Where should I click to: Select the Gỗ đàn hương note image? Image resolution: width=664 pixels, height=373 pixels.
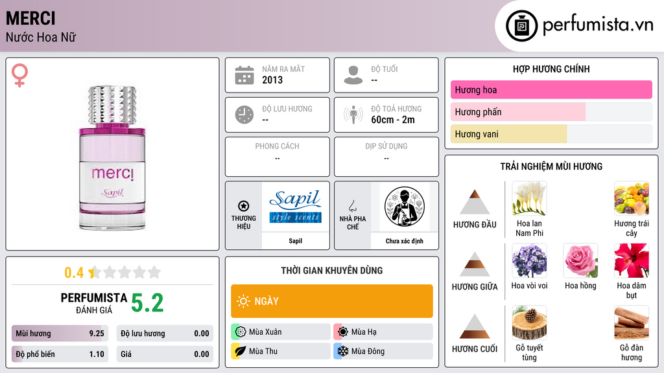coord(632,323)
